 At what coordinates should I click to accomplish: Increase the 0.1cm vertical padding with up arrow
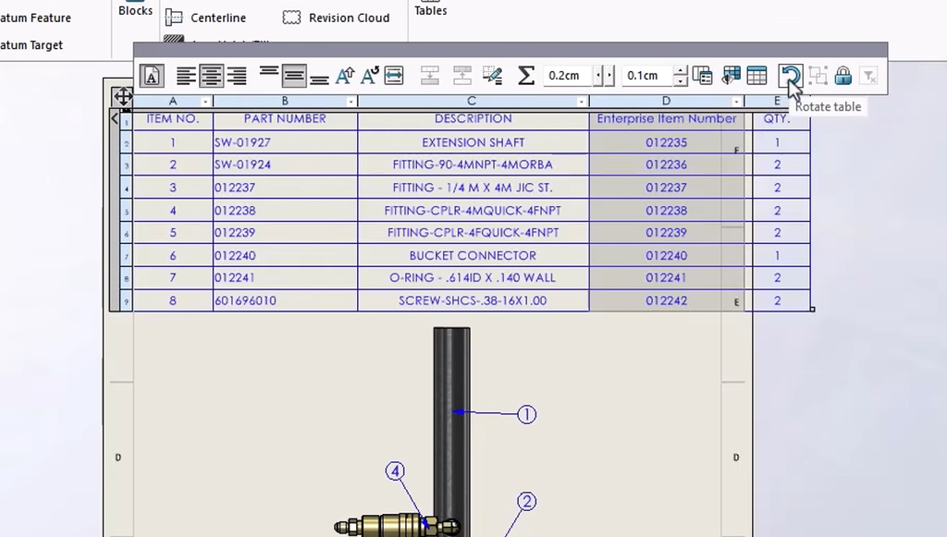[x=681, y=70]
